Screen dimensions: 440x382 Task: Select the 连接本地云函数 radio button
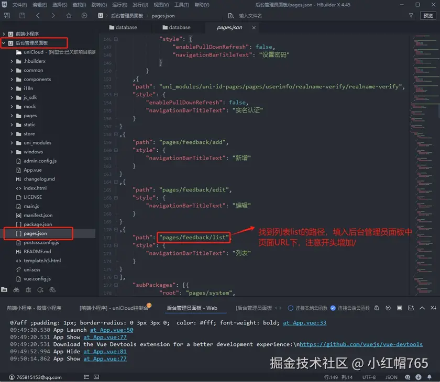click(291, 308)
